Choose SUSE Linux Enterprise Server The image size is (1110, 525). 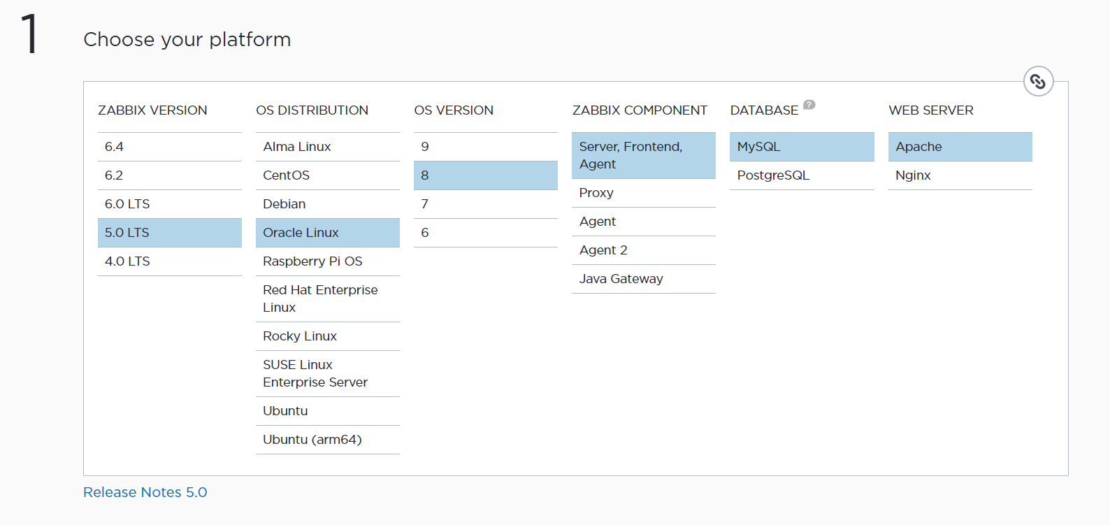[328, 373]
